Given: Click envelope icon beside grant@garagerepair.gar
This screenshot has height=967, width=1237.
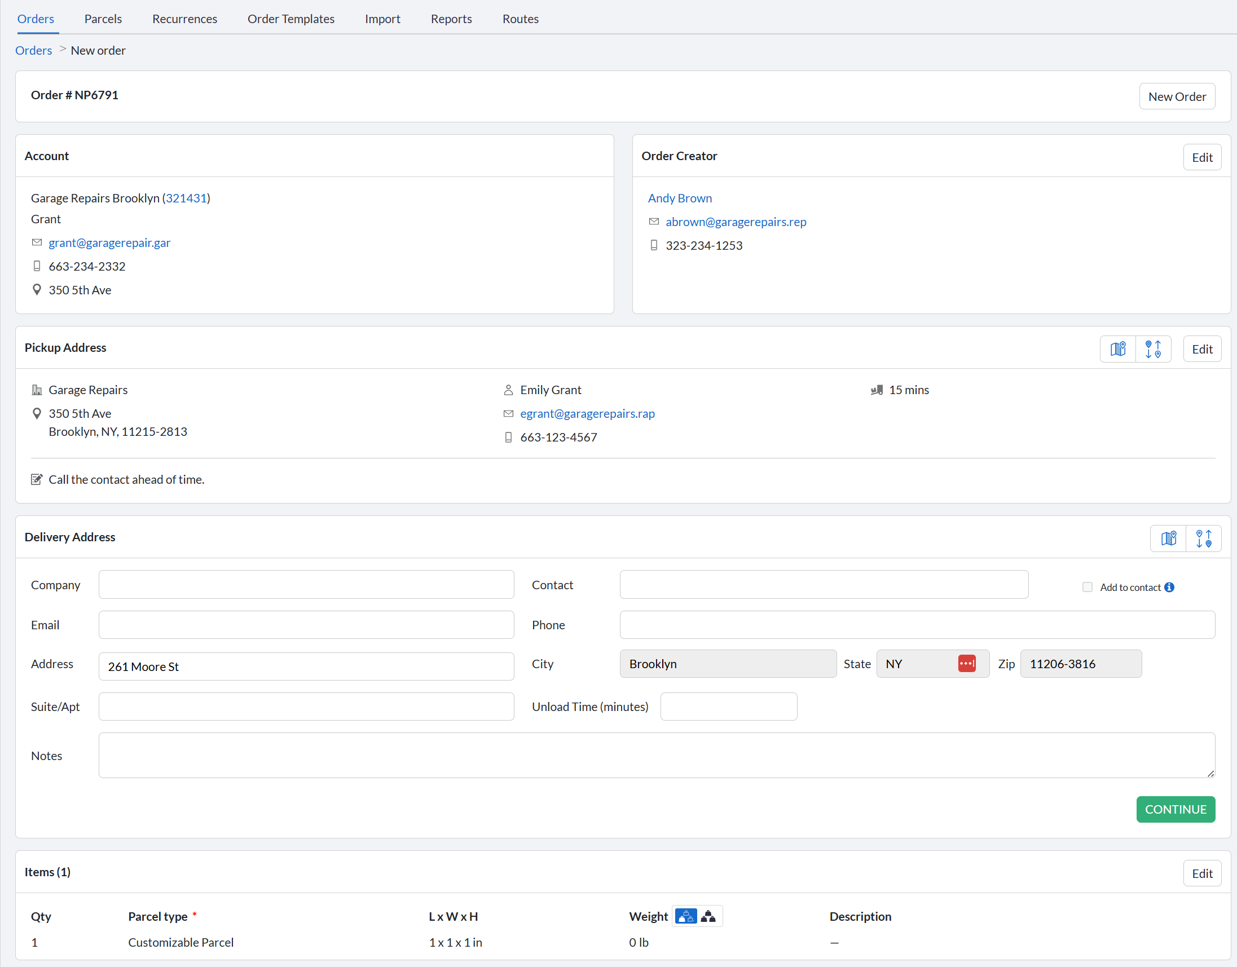Looking at the screenshot, I should point(37,242).
